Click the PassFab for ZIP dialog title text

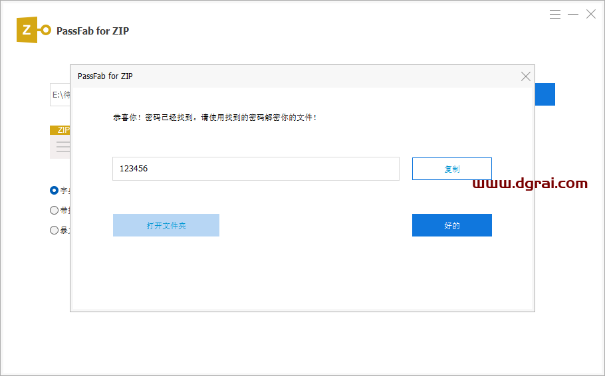click(105, 76)
